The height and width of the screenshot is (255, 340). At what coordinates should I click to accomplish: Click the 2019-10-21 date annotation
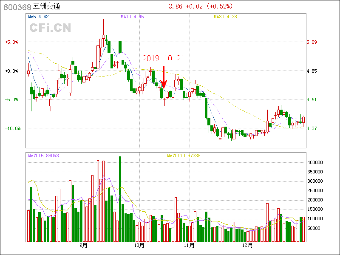tap(163, 59)
